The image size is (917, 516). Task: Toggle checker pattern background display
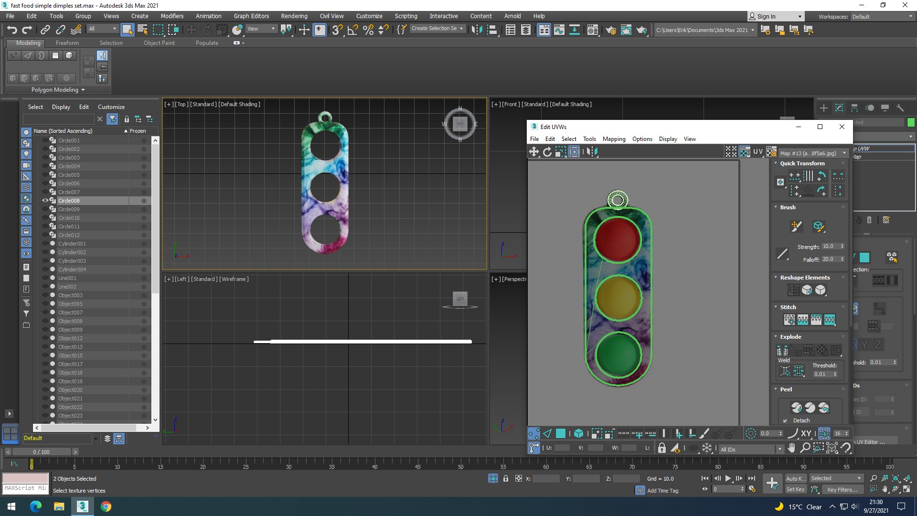click(745, 152)
